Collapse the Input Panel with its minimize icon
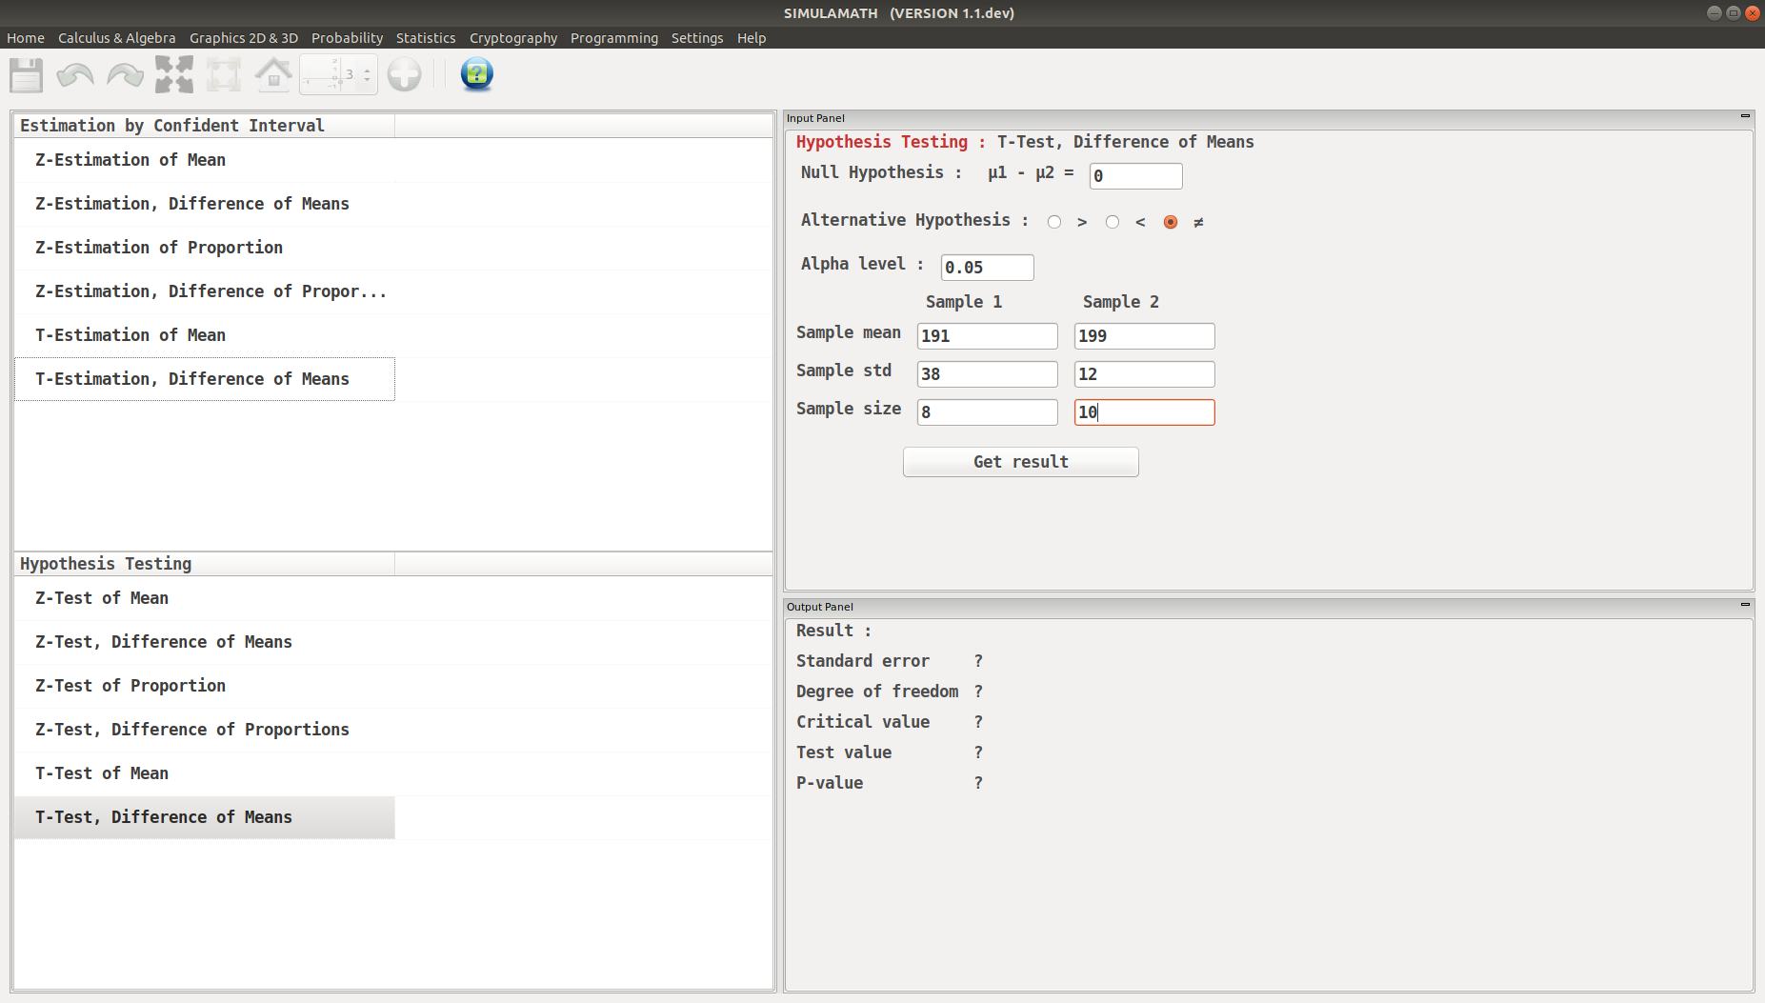 click(x=1745, y=116)
